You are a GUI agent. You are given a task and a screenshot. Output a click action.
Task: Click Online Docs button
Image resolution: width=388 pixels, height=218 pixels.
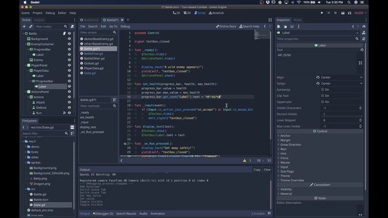point(226,27)
